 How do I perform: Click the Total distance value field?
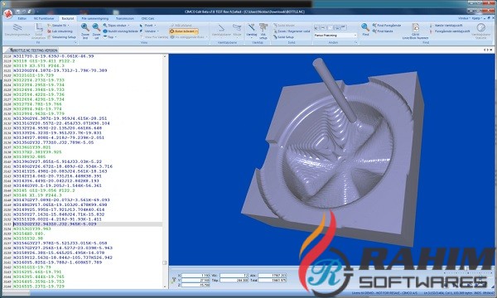(x=273, y=281)
